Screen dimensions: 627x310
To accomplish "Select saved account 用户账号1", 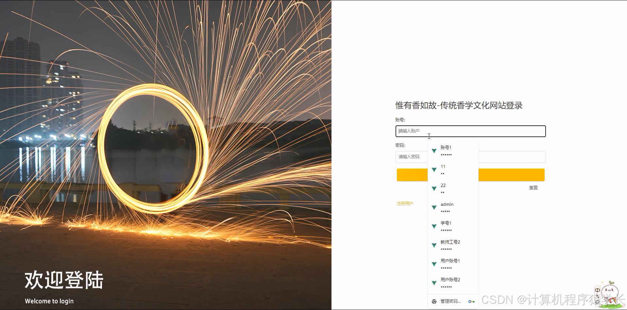I will 453,264.
